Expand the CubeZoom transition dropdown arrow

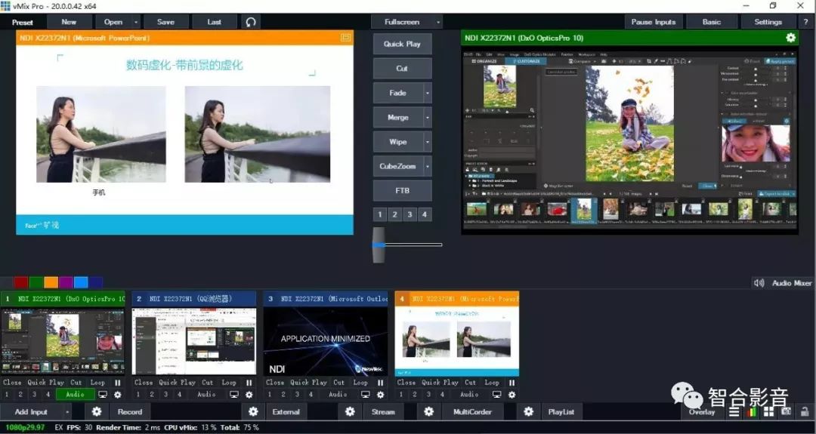(x=427, y=166)
